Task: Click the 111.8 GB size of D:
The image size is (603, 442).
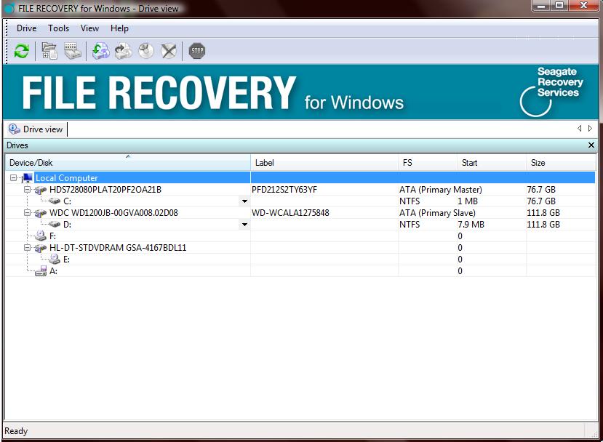Action: coord(543,225)
